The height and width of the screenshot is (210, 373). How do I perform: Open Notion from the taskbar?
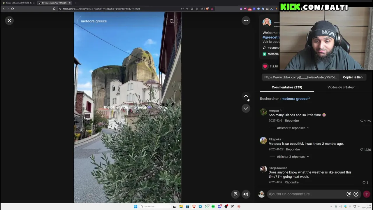coord(232,206)
